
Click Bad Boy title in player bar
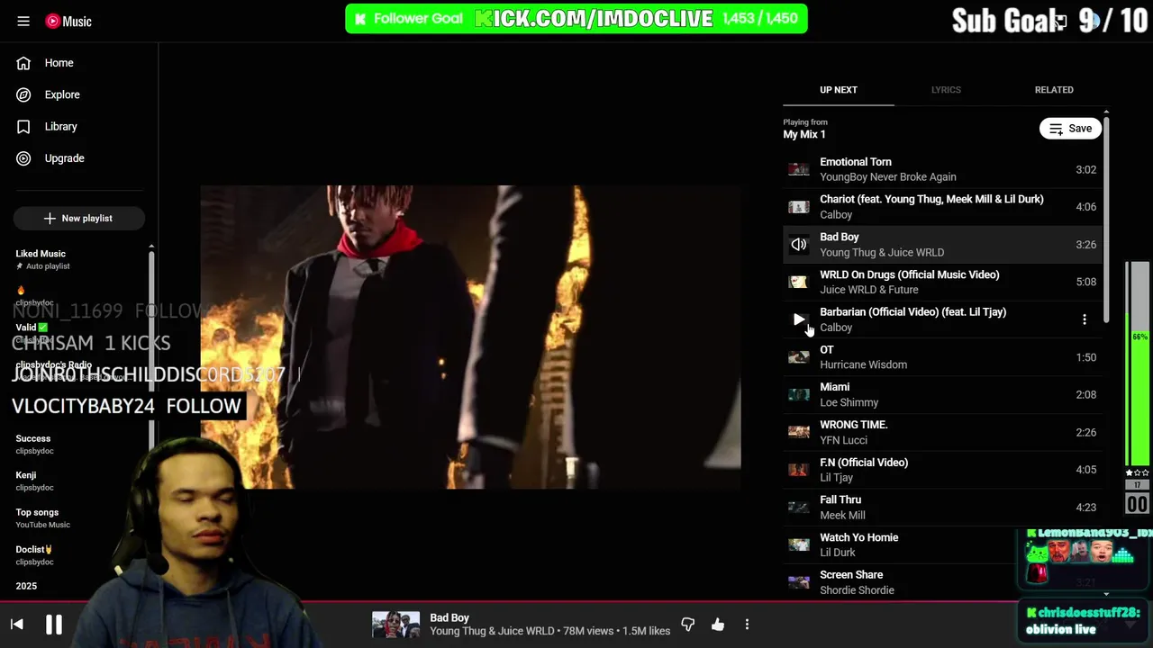tap(449, 617)
